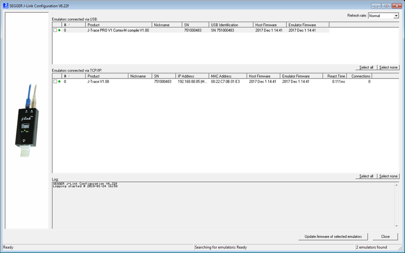This screenshot has height=253, width=405.
Task: Minimize the J-Link Configuration window
Action: point(376,6)
